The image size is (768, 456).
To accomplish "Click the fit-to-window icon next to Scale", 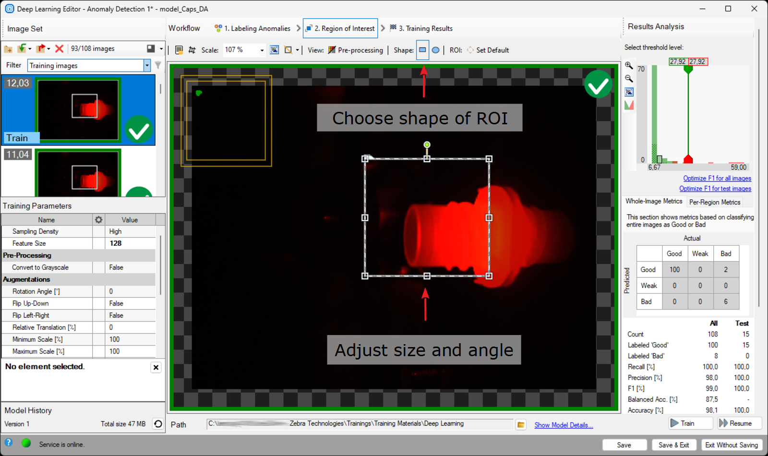I will pos(274,50).
